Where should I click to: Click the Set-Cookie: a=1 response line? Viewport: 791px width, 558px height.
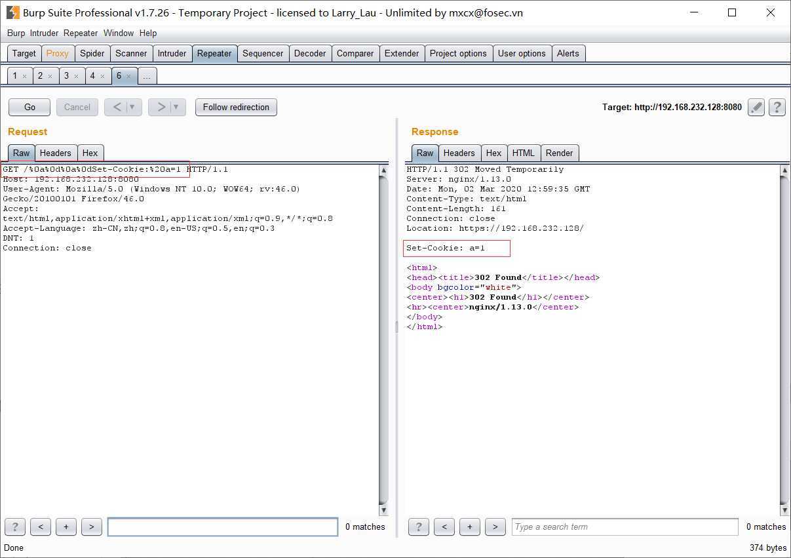coord(446,248)
